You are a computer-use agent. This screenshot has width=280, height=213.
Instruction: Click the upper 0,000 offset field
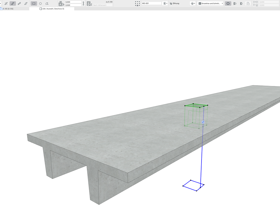pos(269,2)
